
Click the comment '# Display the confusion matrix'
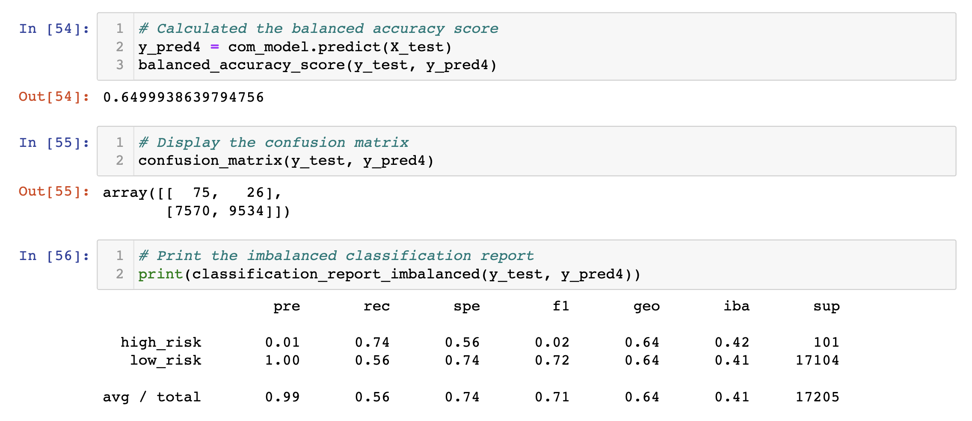pos(273,143)
